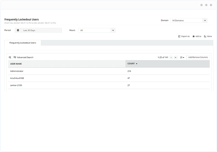Select the Administrator user row

click(109, 71)
